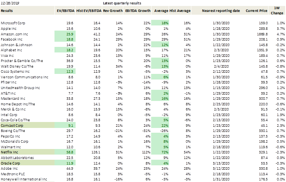
Task: Click Home Depot Inc/The company name
Action: [18, 104]
